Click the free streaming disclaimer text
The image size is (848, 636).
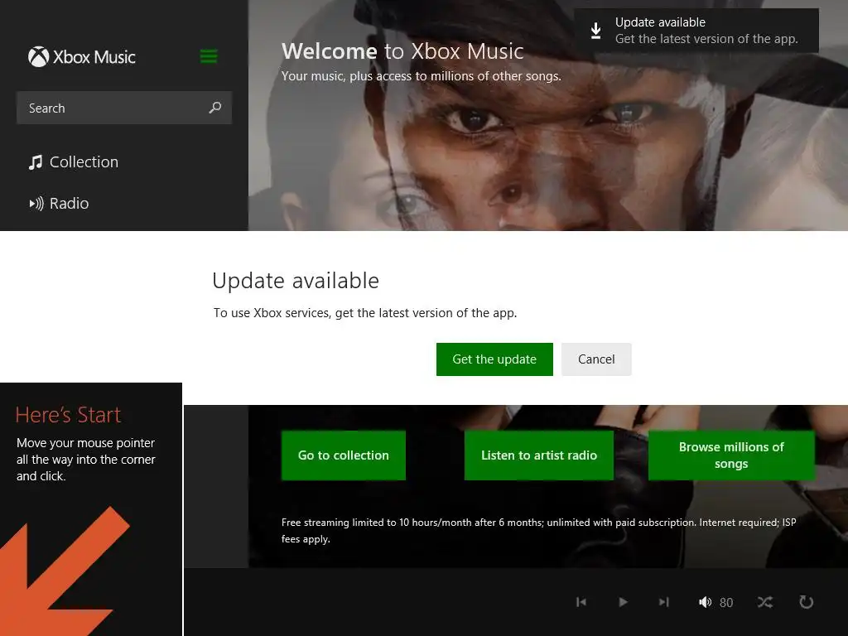pyautogui.click(x=538, y=531)
